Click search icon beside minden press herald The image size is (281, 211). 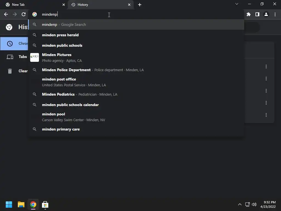coord(35,35)
